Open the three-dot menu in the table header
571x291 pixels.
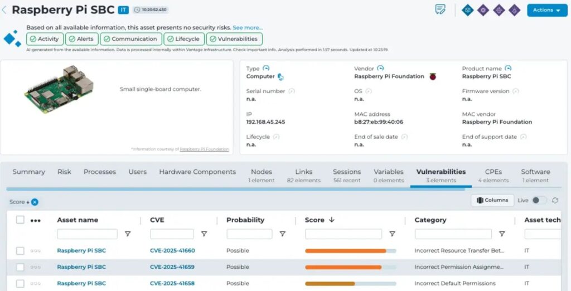(36, 220)
